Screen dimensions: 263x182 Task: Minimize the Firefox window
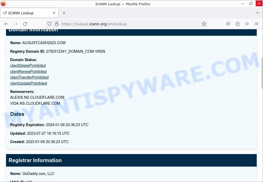pyautogui.click(x=243, y=3)
